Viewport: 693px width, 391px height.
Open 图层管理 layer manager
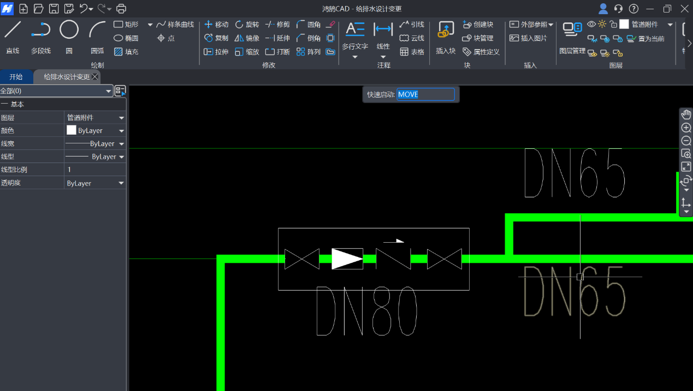click(x=572, y=36)
